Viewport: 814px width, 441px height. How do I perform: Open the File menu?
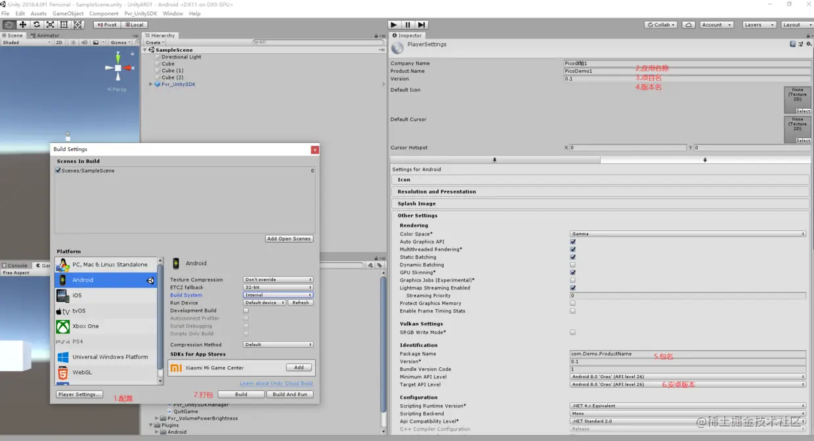5,14
